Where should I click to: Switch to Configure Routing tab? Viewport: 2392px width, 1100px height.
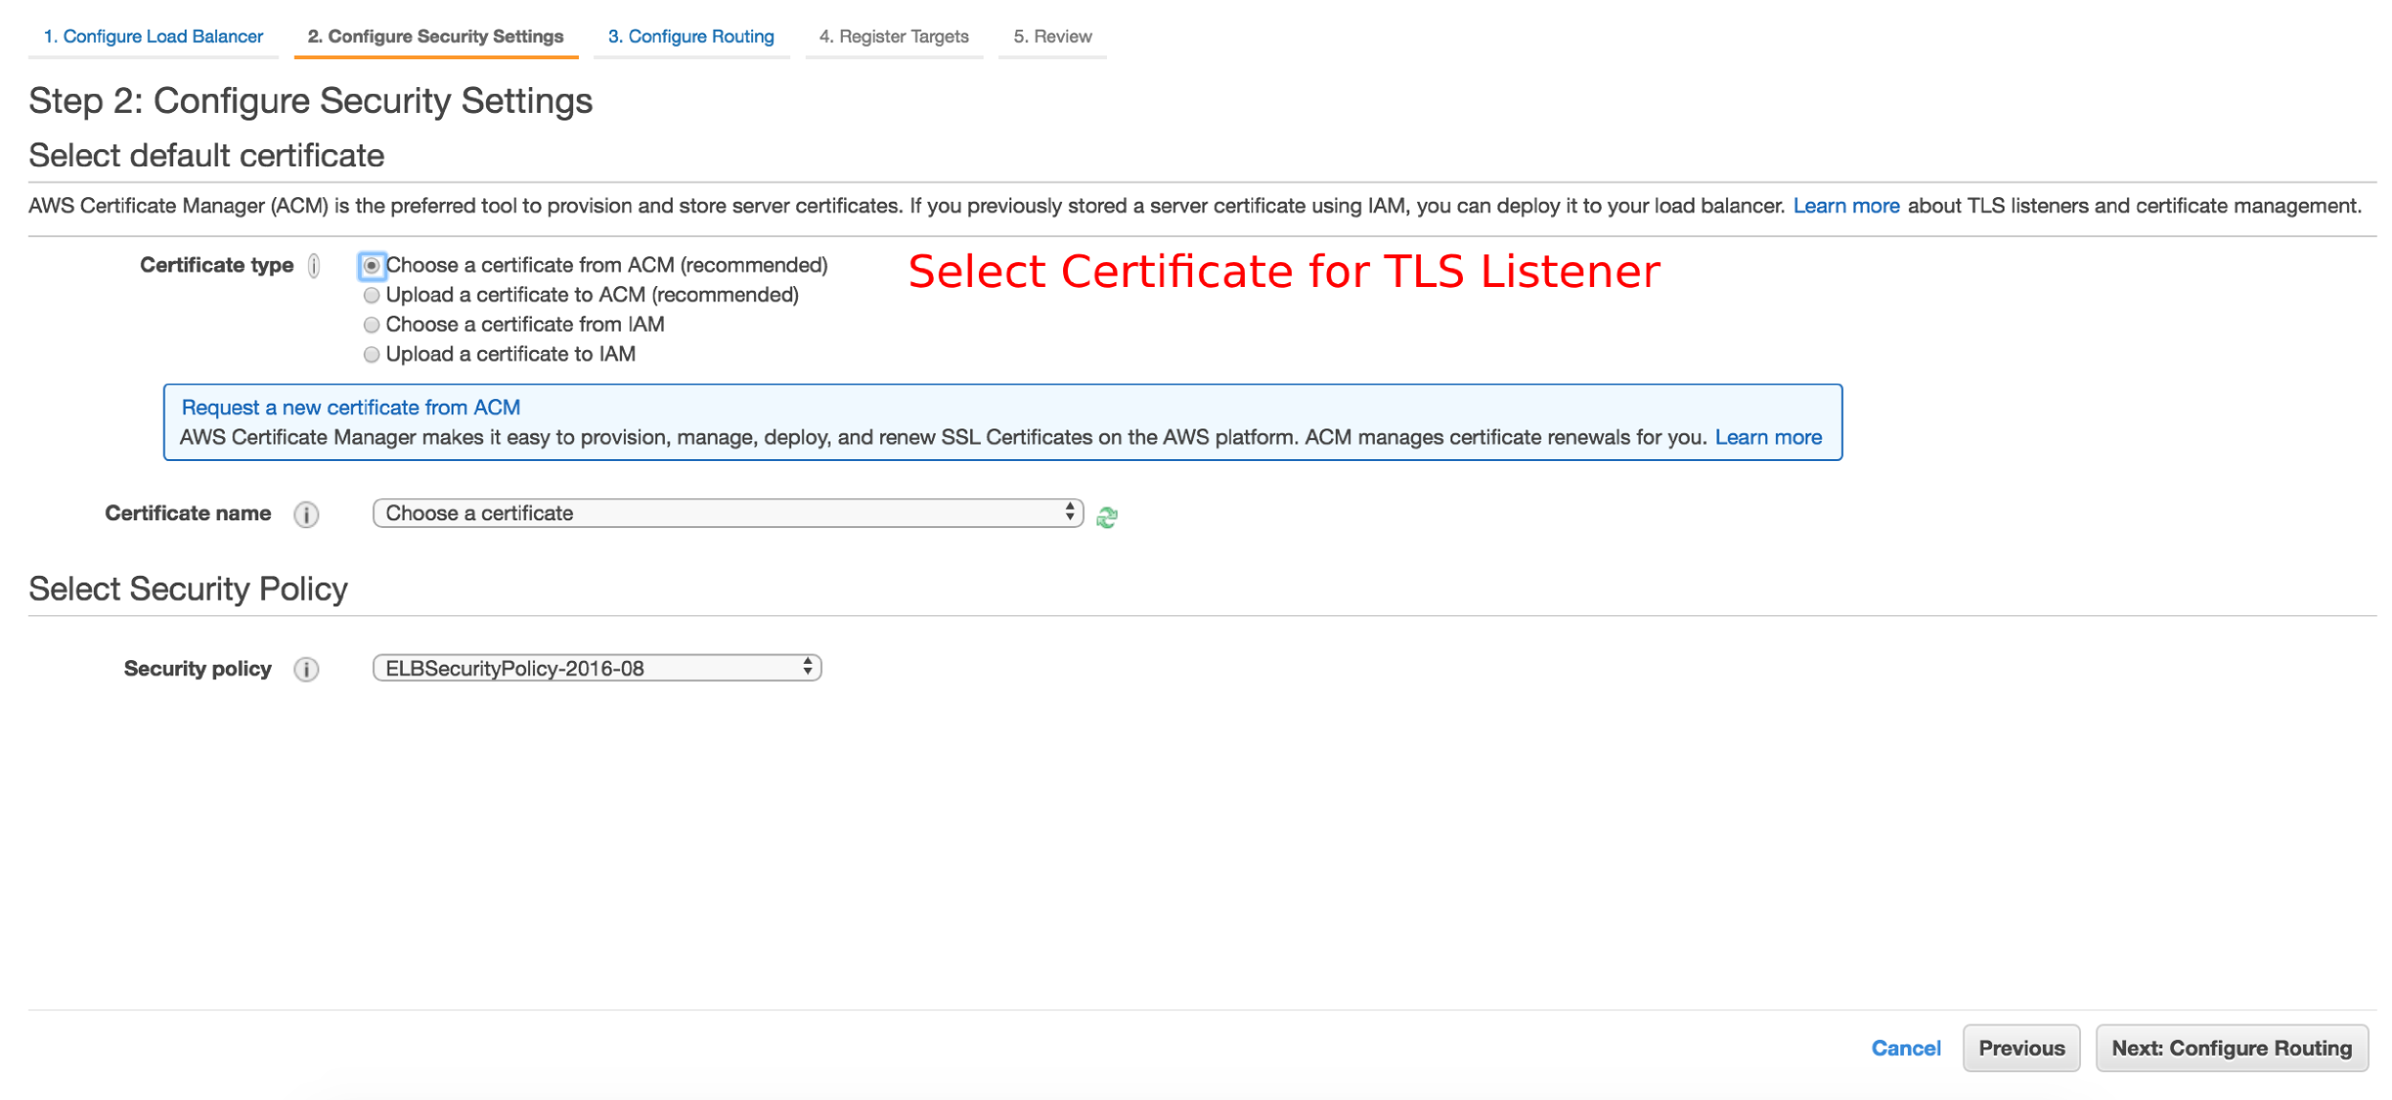(x=691, y=36)
